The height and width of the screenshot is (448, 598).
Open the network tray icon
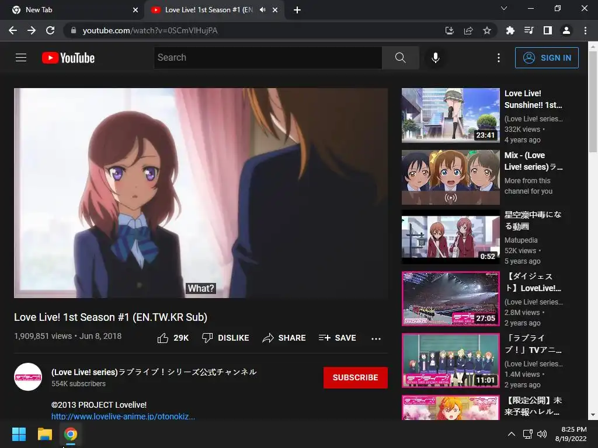tap(528, 434)
